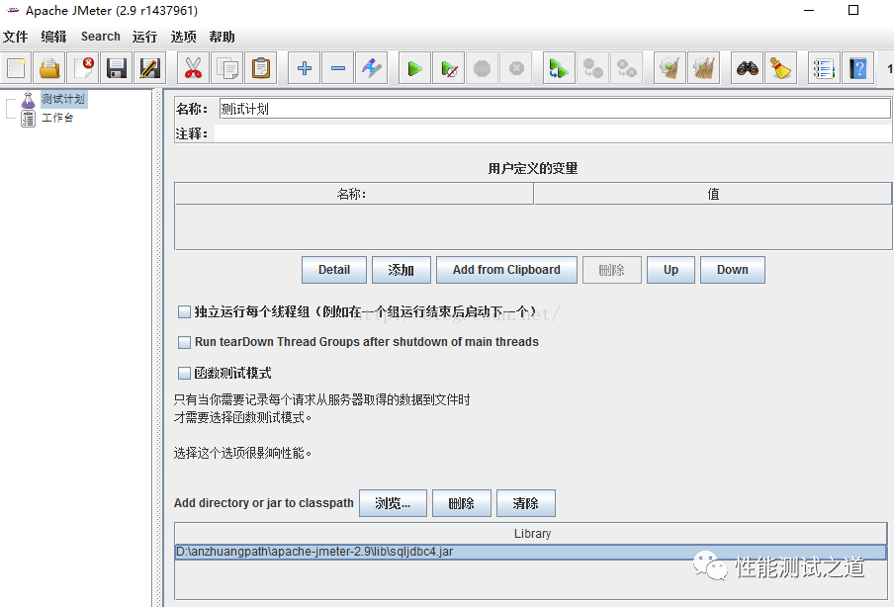Click the Down button

click(x=732, y=270)
